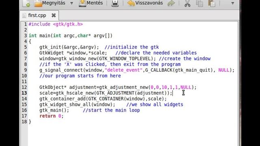260x146 pixels.
Task: Click NULL at end of line 9
Action: (224, 70)
